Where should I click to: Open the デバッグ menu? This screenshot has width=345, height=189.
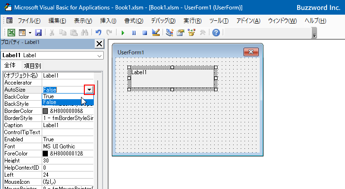[163, 21]
